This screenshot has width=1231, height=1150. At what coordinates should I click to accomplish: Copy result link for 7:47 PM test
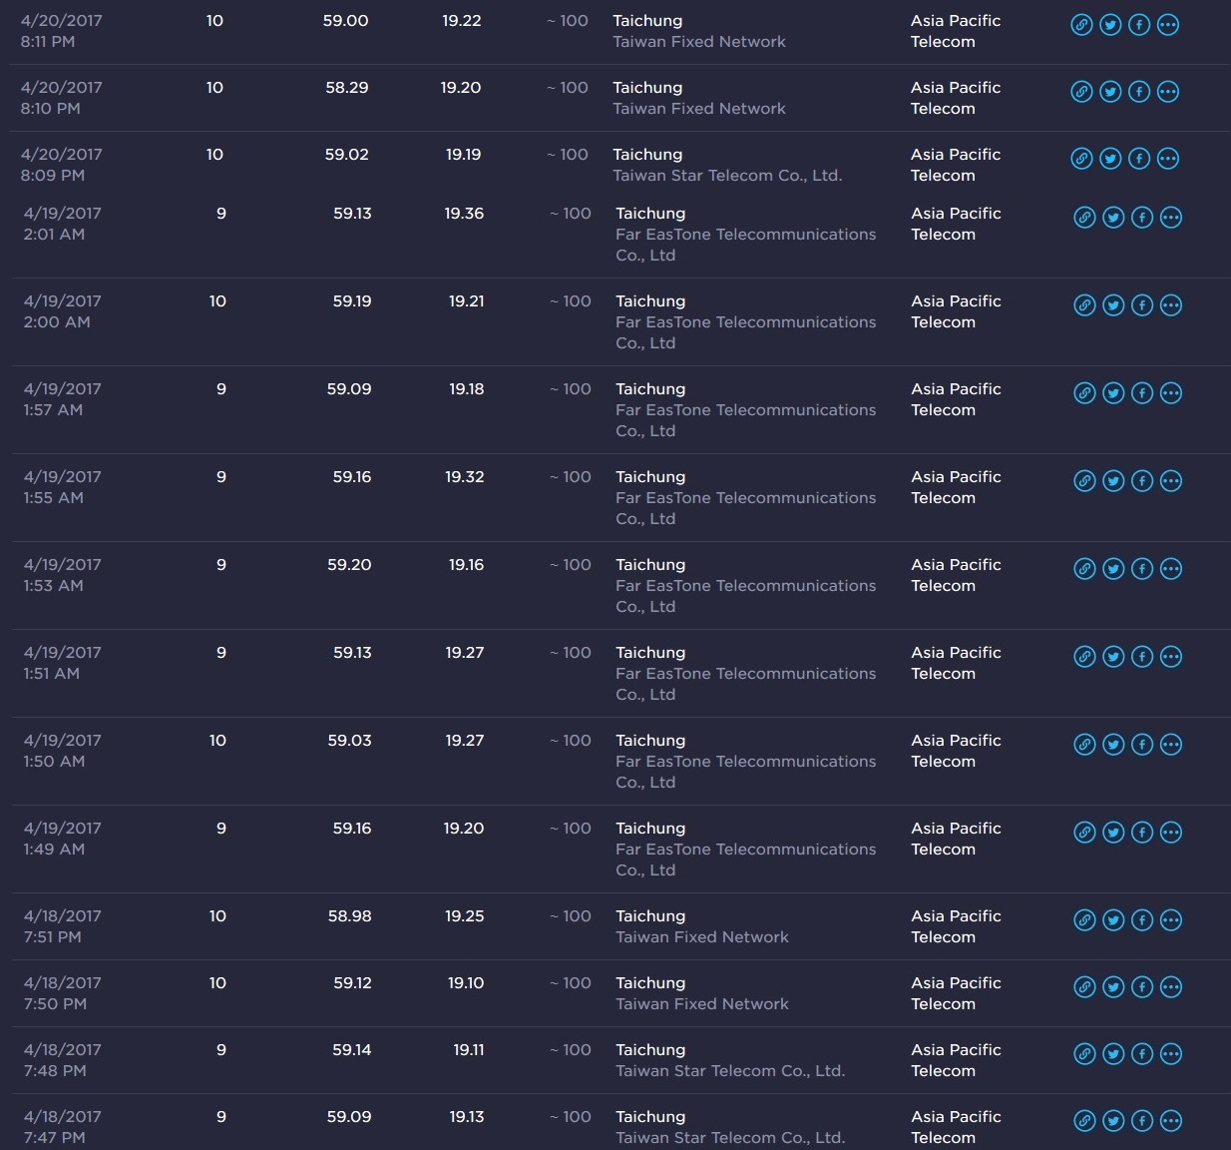point(1084,1121)
